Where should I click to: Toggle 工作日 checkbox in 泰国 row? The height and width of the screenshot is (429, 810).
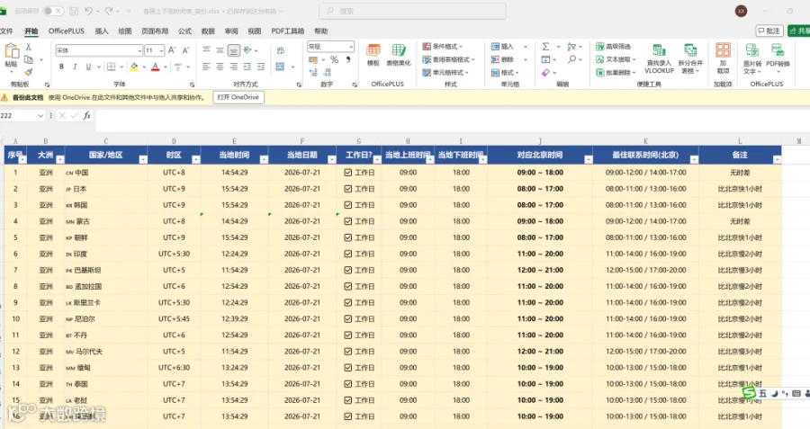coord(347,384)
